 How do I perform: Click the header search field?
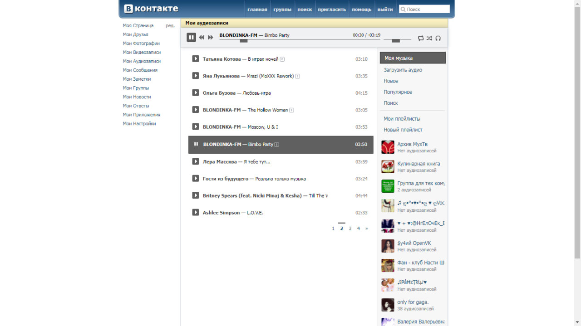[424, 9]
